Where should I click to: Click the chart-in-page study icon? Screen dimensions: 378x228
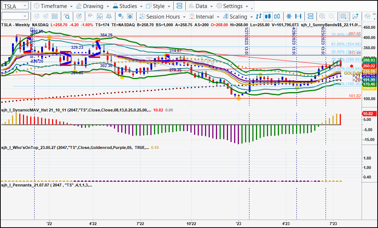[99, 16]
